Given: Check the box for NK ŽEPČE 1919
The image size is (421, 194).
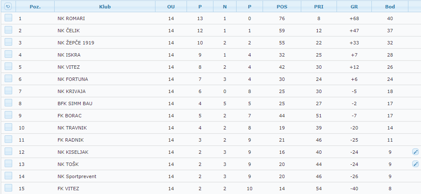Looking at the screenshot, I should tap(8, 42).
